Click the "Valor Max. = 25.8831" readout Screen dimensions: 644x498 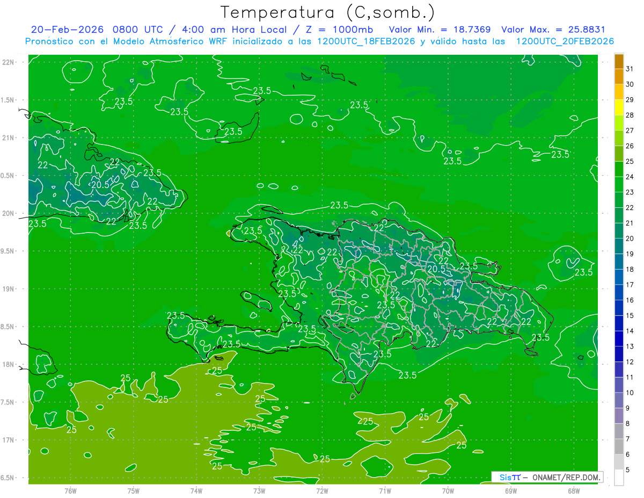(x=553, y=30)
